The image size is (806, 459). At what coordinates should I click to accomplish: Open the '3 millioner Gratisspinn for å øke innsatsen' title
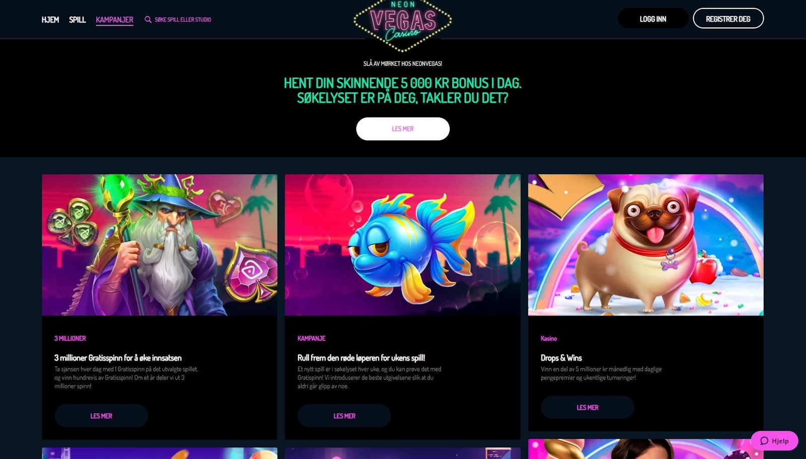[x=118, y=358]
